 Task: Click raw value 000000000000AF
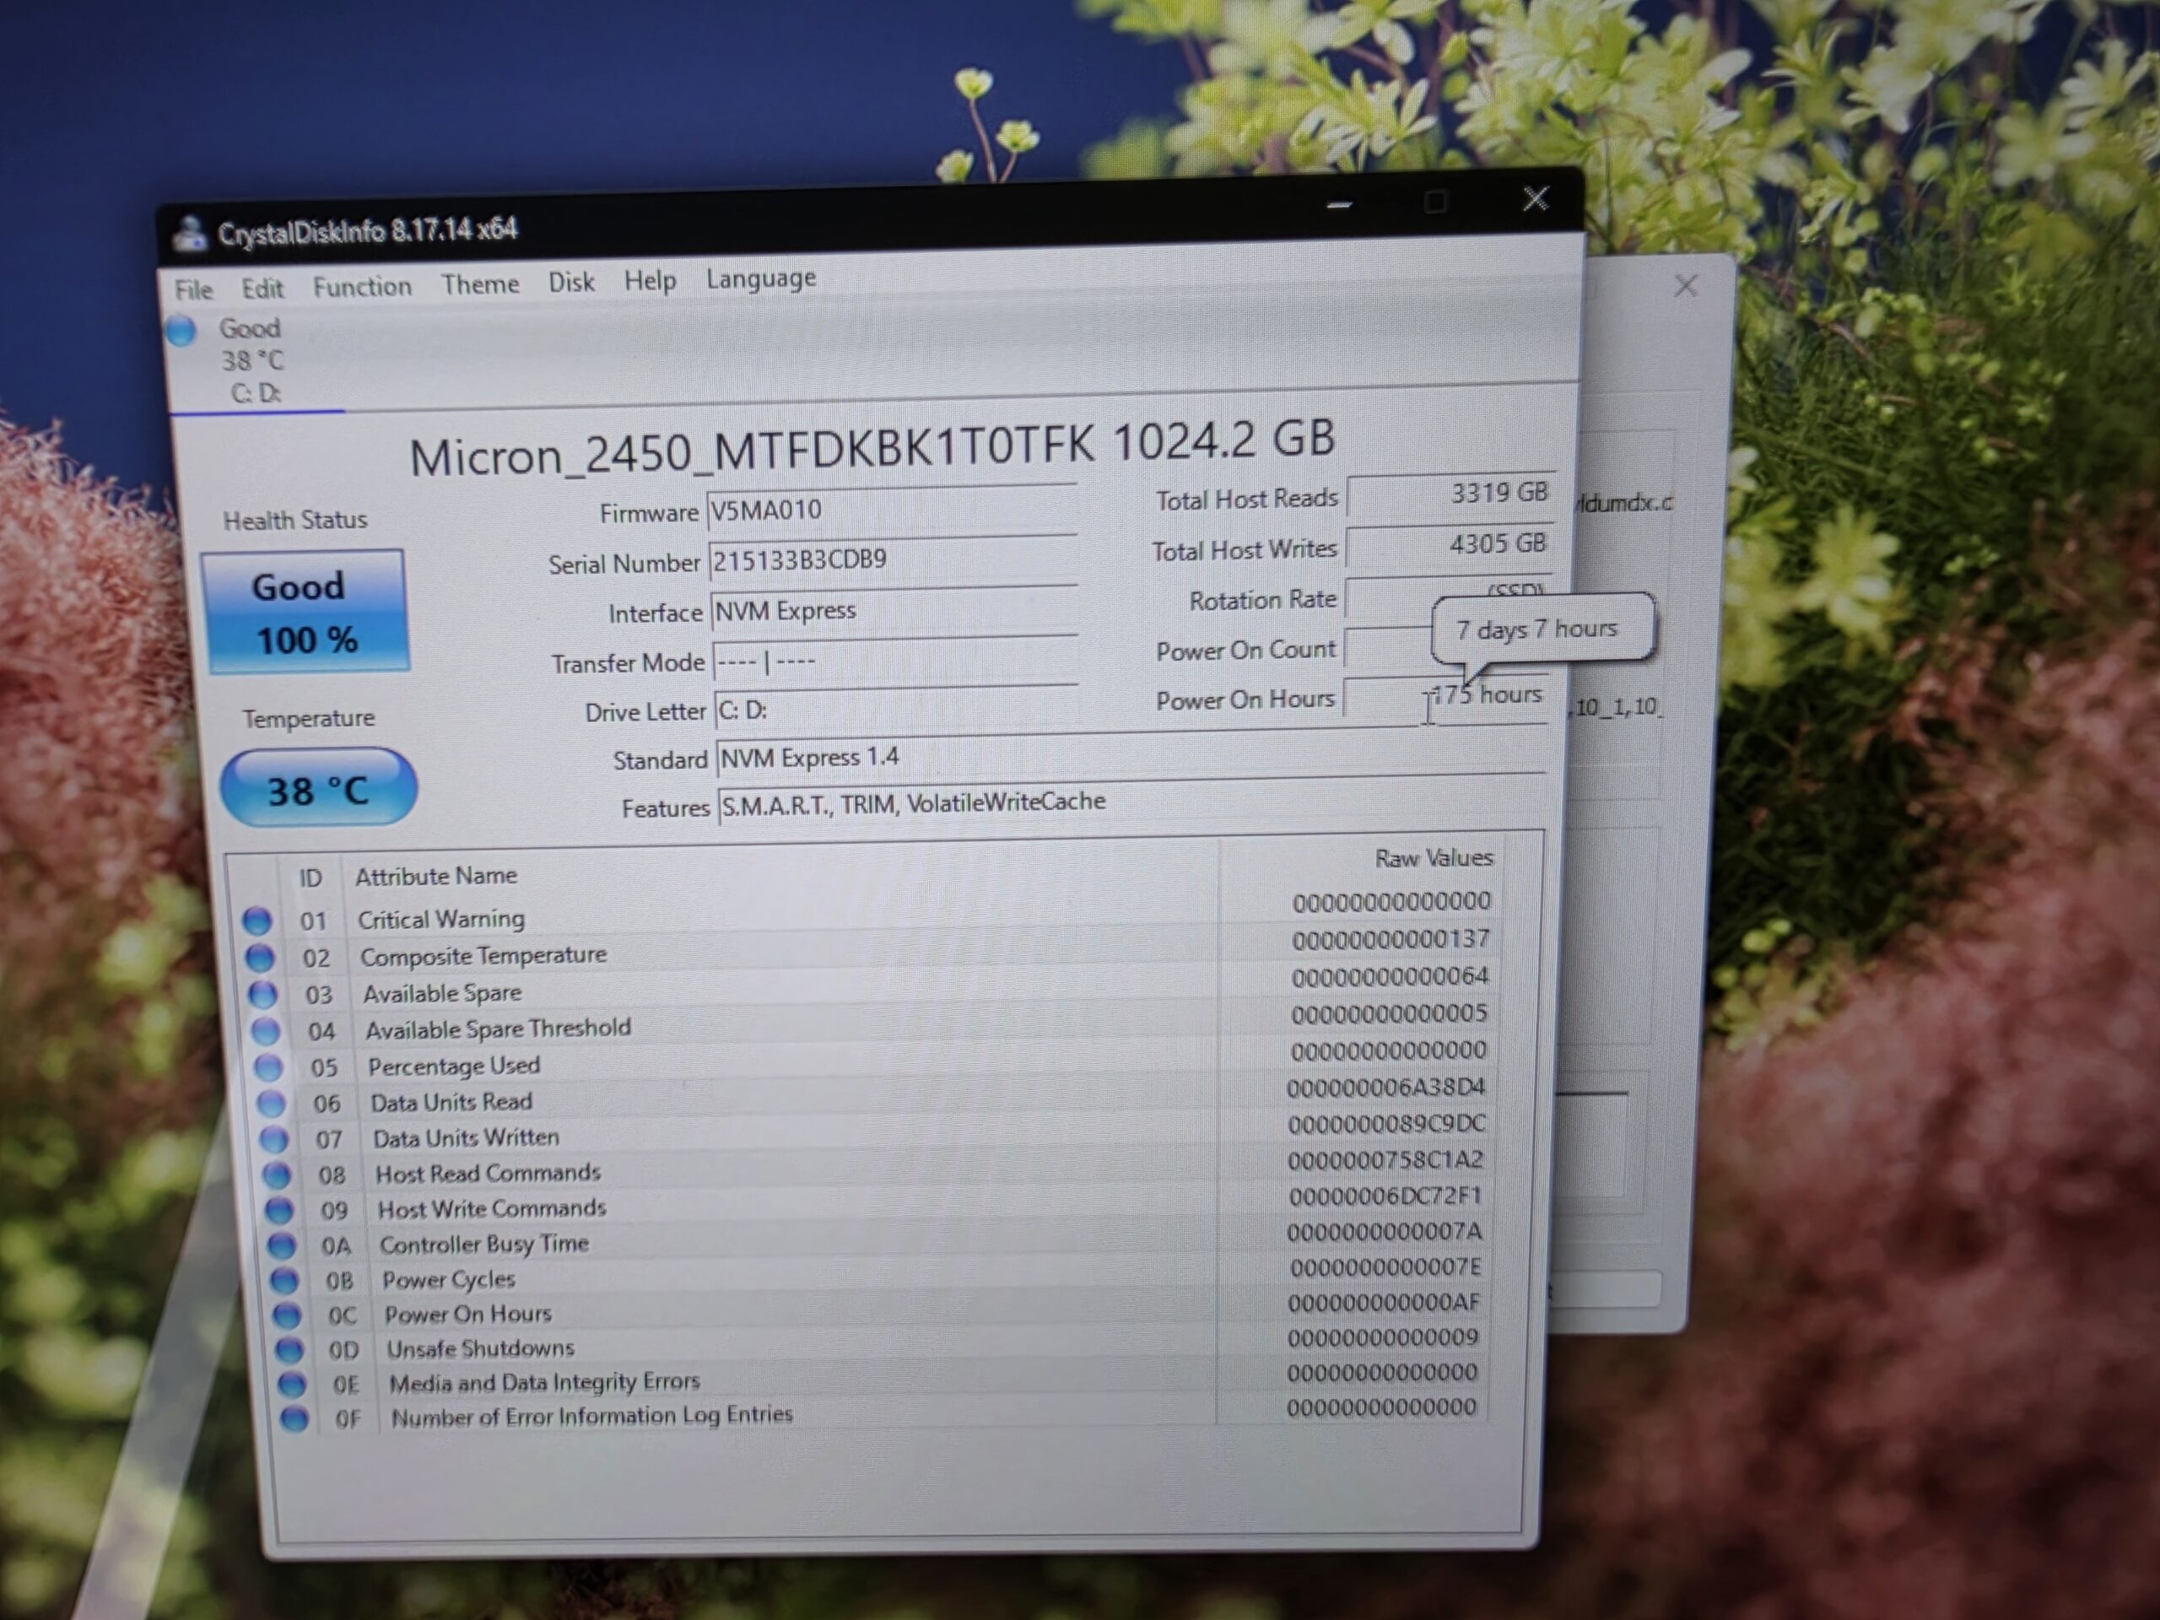click(1384, 1303)
